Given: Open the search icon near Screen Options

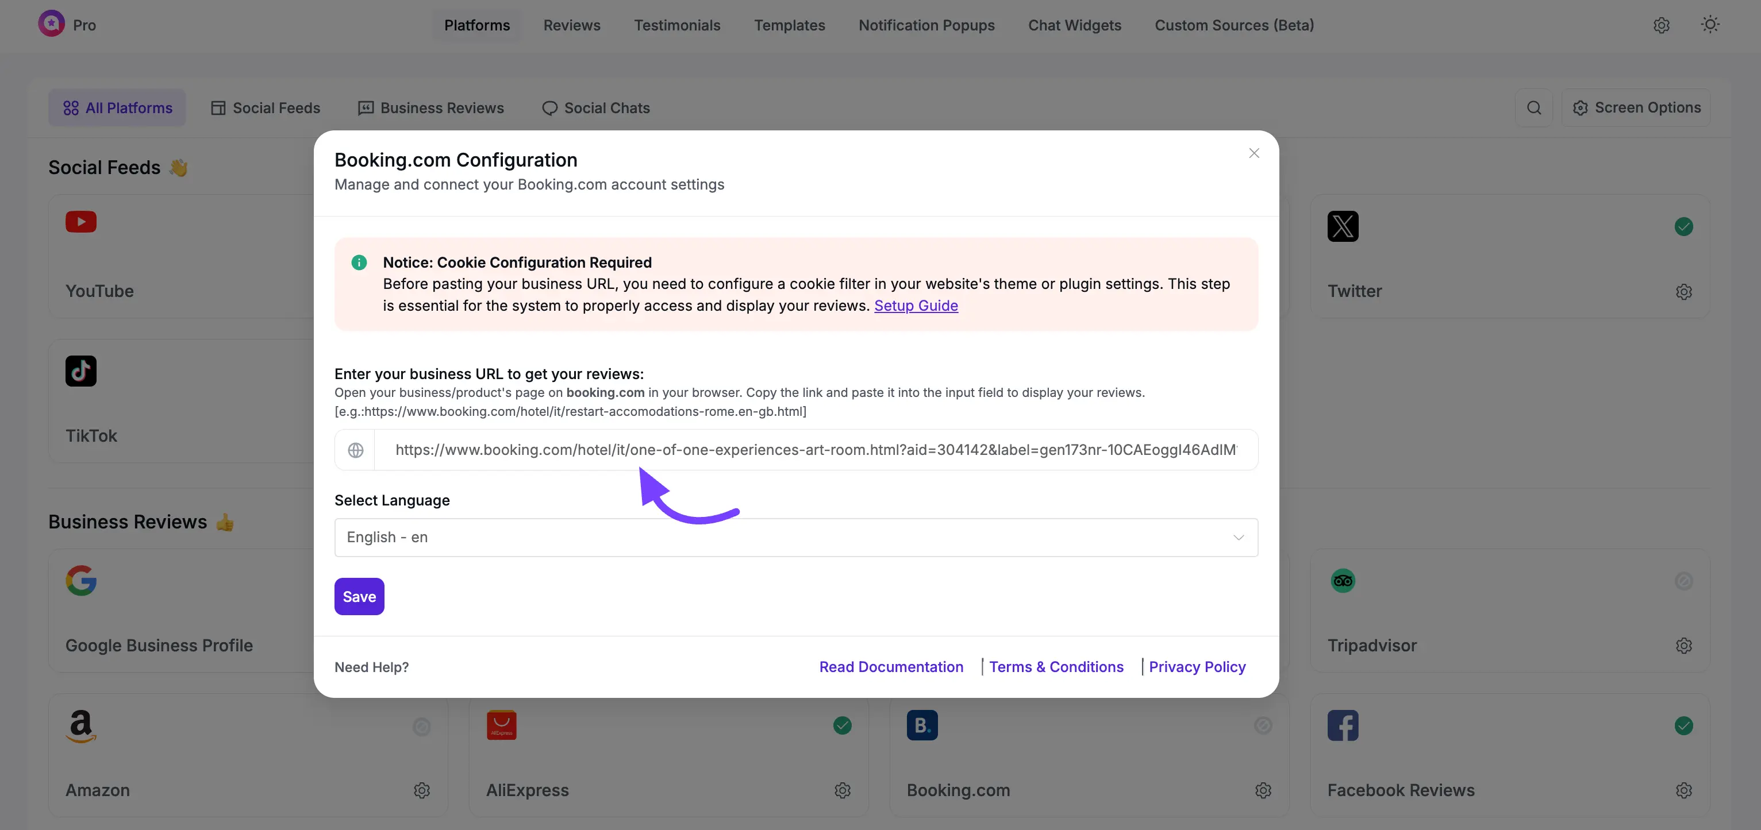Looking at the screenshot, I should click(x=1535, y=107).
